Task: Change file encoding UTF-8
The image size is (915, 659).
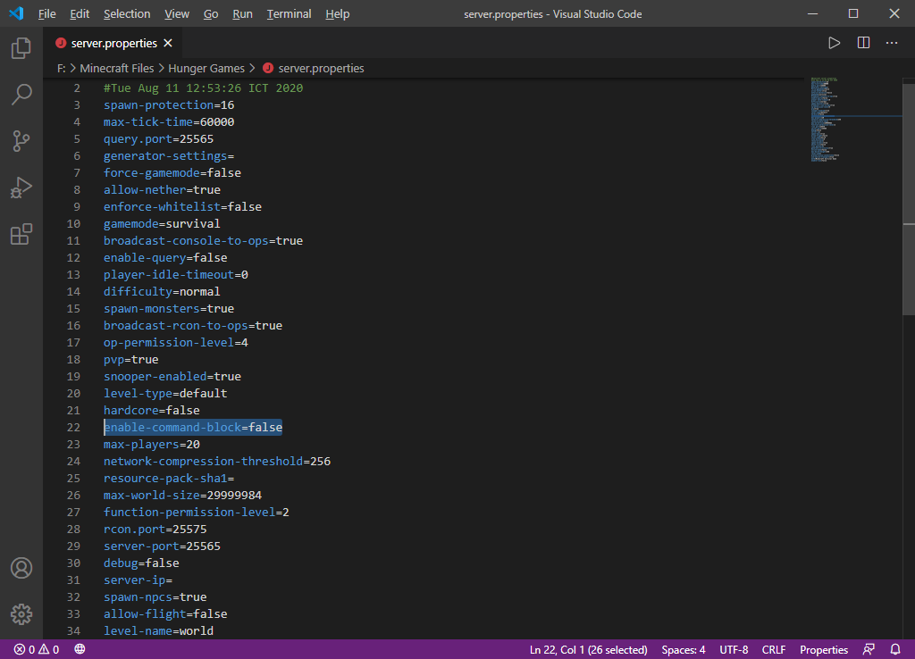Action: pos(734,649)
